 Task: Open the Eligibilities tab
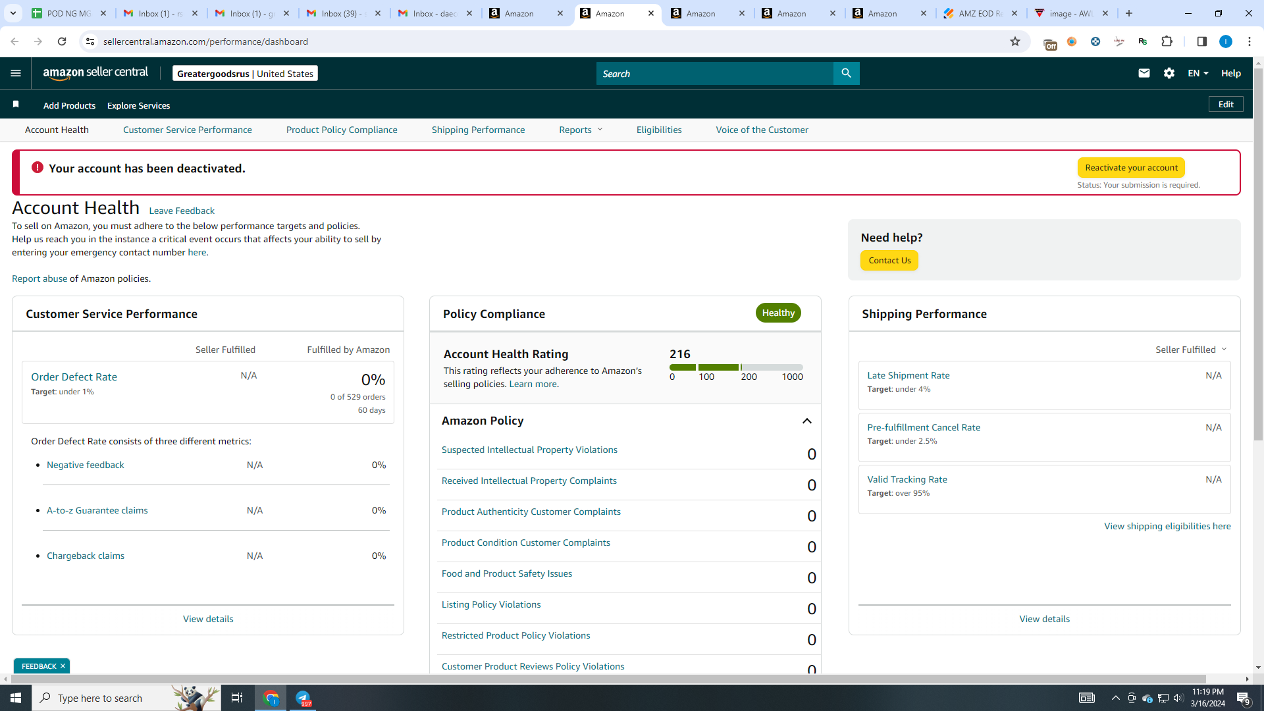(x=659, y=130)
